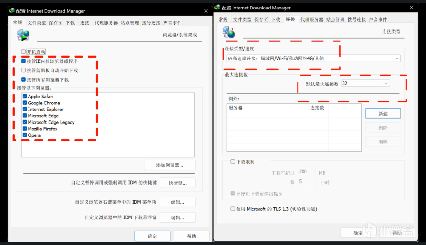The height and width of the screenshot is (245, 426).
Task: Open the 连接类型/速度 dropdown
Action: [x=313, y=58]
